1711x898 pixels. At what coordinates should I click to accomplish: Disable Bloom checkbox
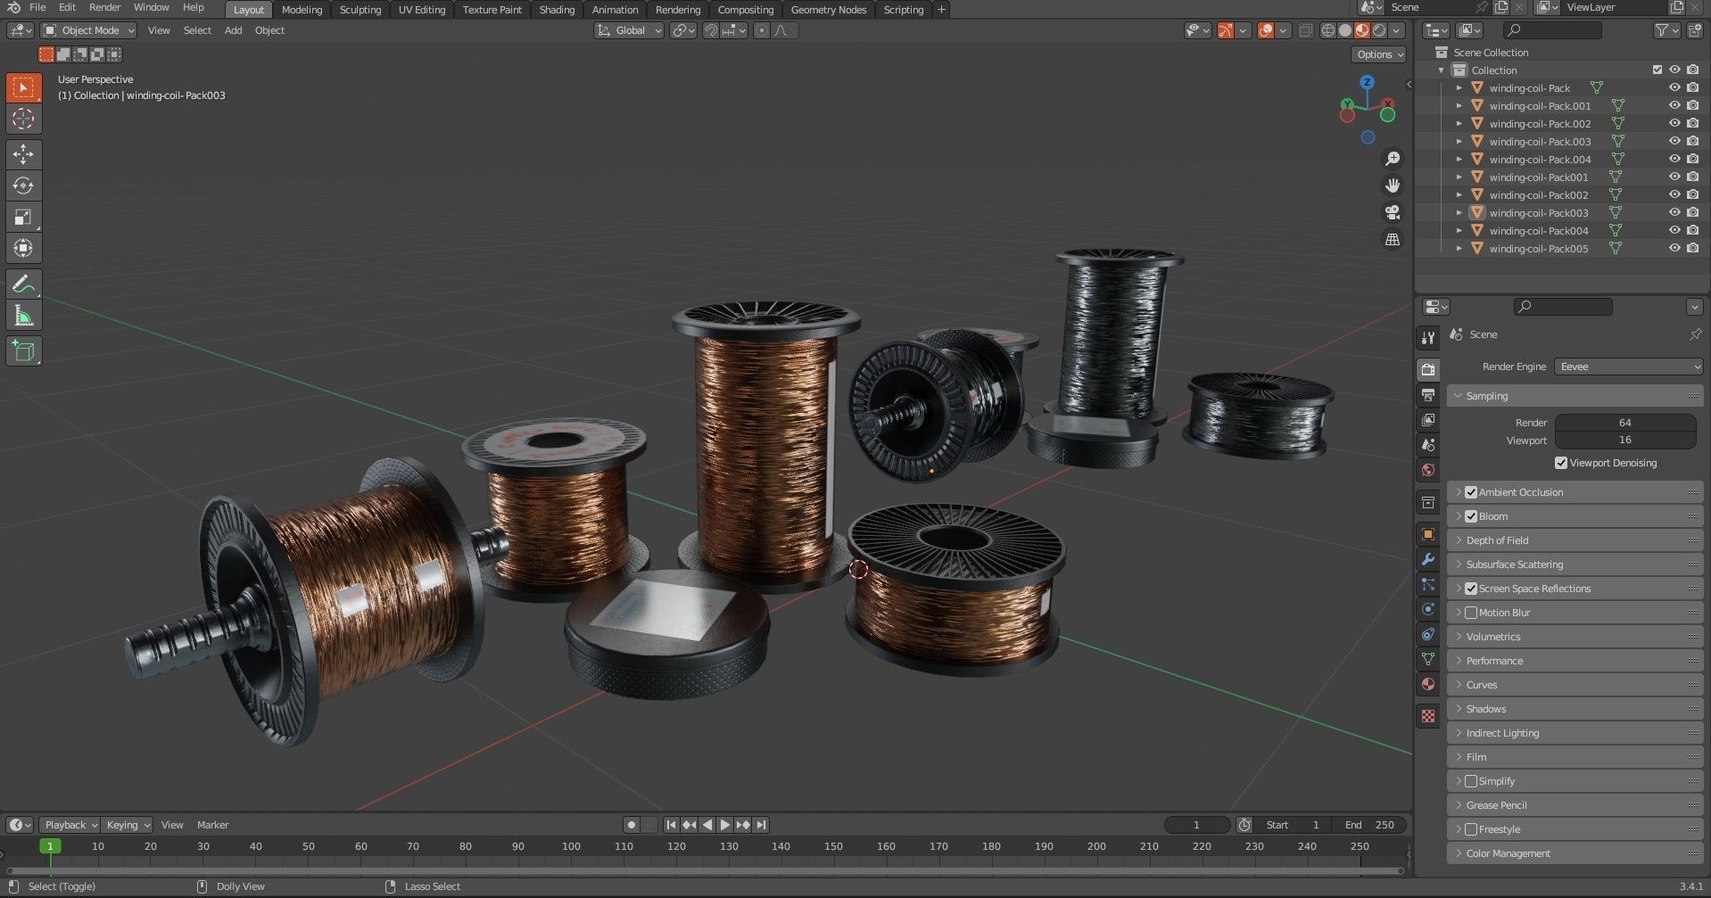[x=1471, y=516]
